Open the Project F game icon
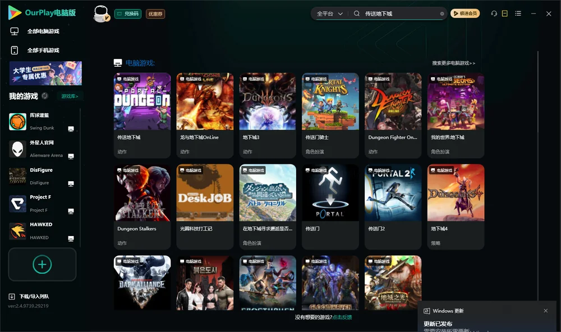 pos(17,204)
